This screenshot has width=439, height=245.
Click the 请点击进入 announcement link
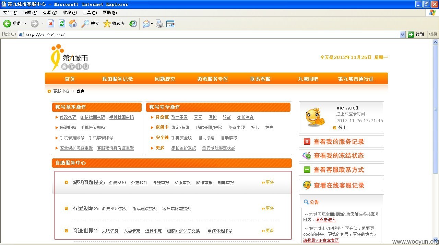[x=325, y=220]
